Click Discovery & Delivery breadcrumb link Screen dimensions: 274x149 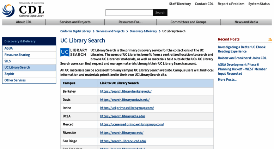pyautogui.click(x=143, y=31)
